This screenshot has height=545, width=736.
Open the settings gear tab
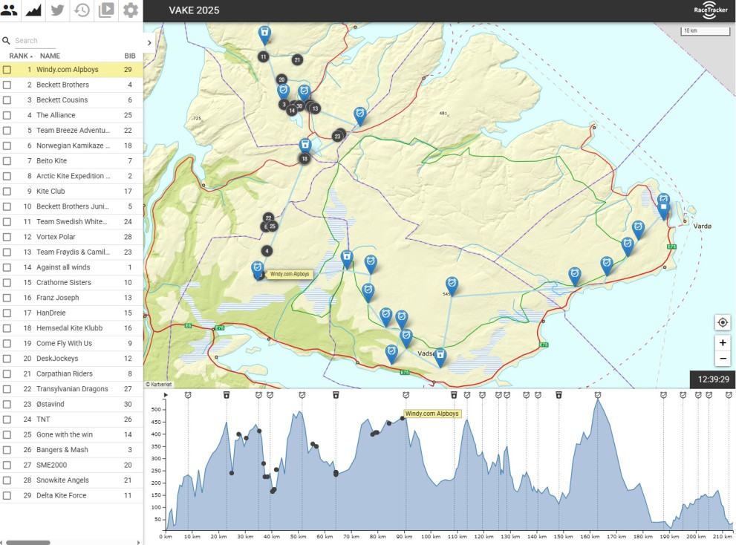[131, 10]
